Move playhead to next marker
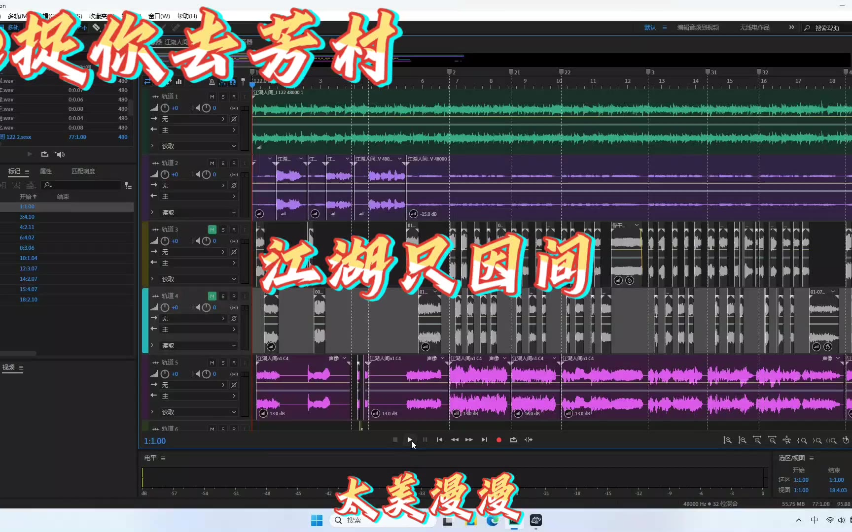Viewport: 852px width, 532px height. 484,439
